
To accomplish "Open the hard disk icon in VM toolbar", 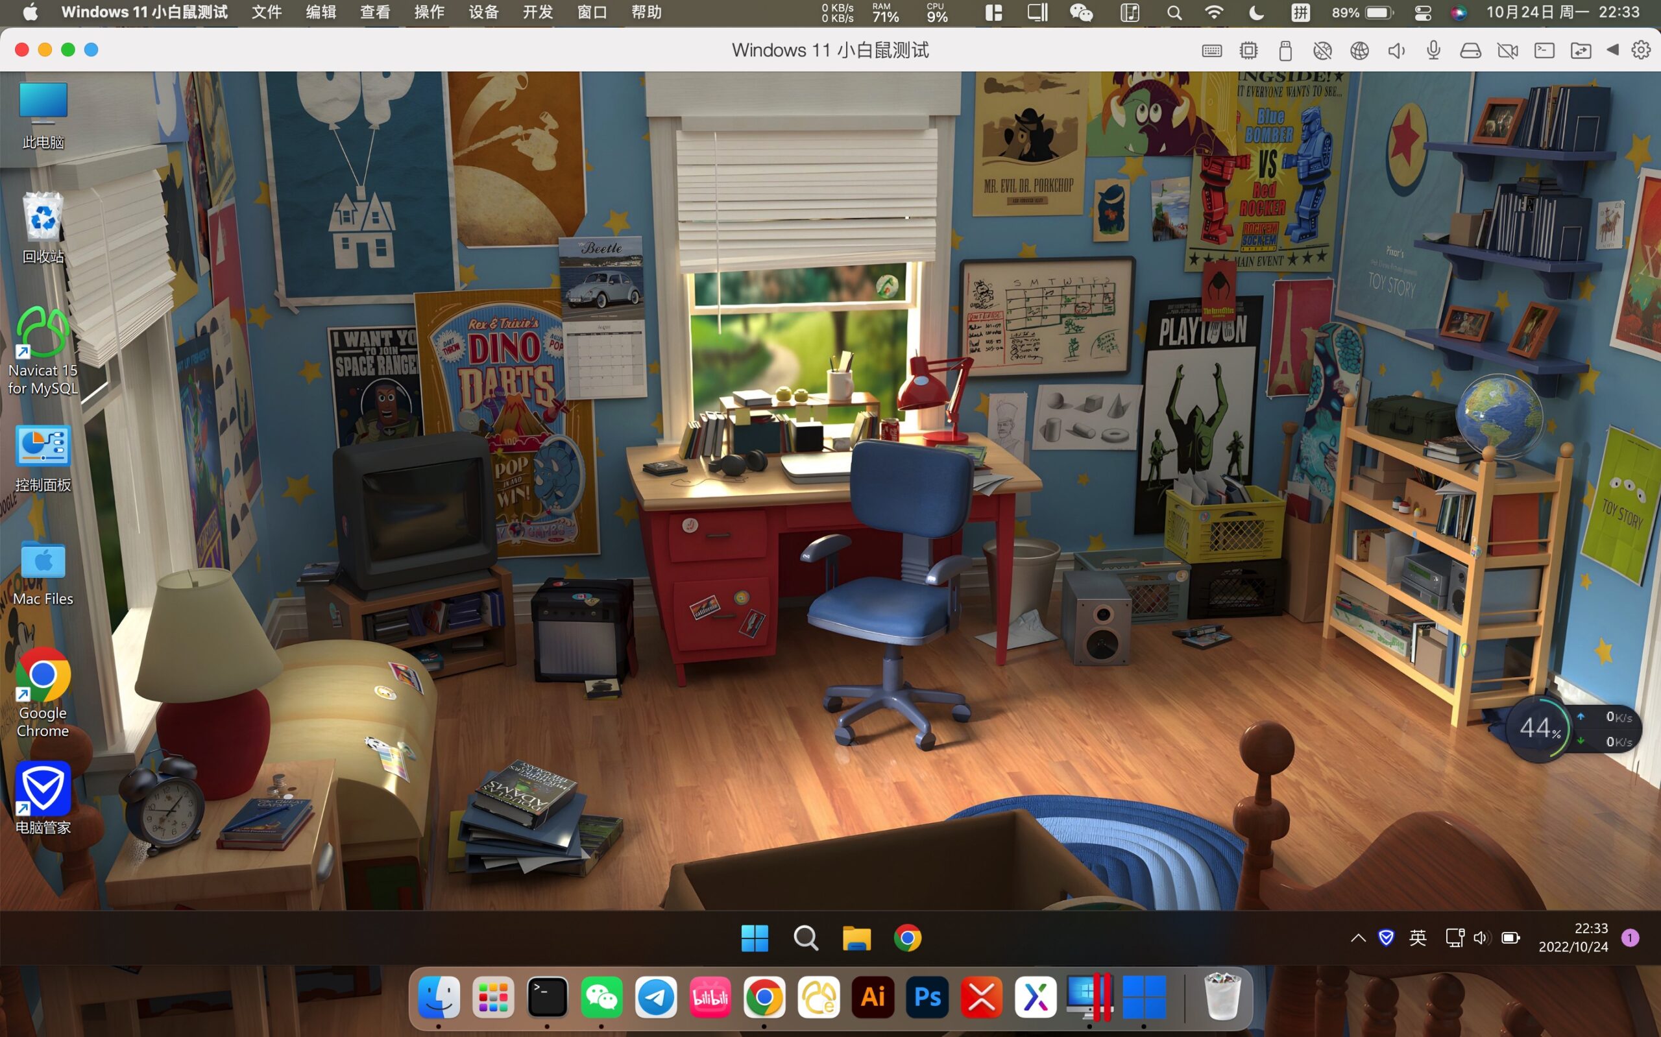I will pyautogui.click(x=1470, y=51).
